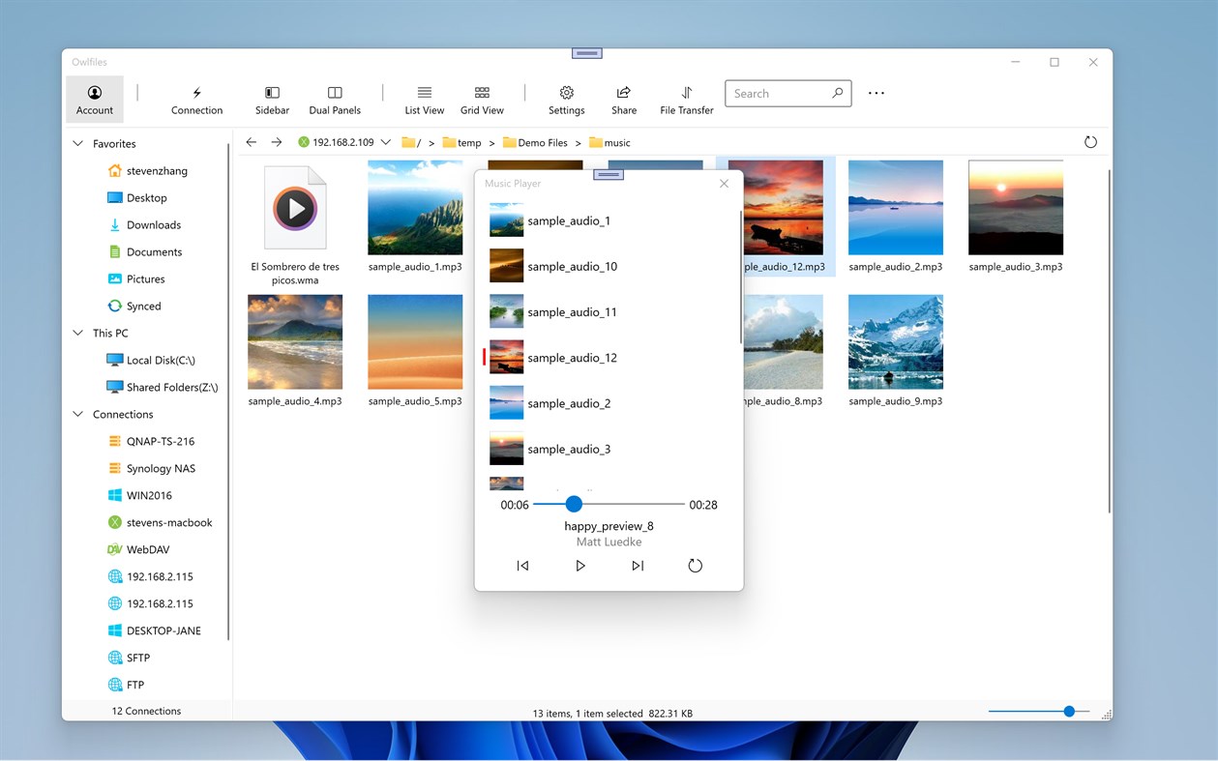Open the server path dropdown arrow
The height and width of the screenshot is (761, 1218).
tap(385, 141)
